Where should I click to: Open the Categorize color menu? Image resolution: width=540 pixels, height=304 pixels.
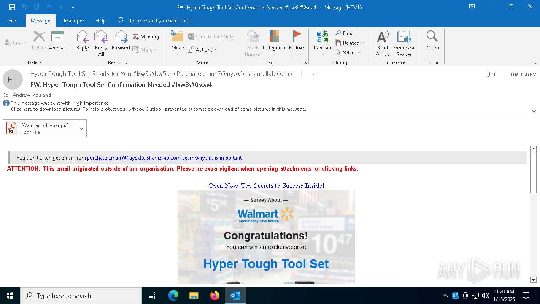[275, 43]
